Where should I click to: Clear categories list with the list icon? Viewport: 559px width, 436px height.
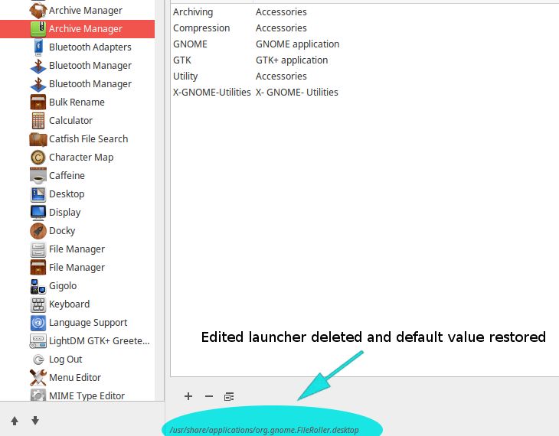coord(229,396)
